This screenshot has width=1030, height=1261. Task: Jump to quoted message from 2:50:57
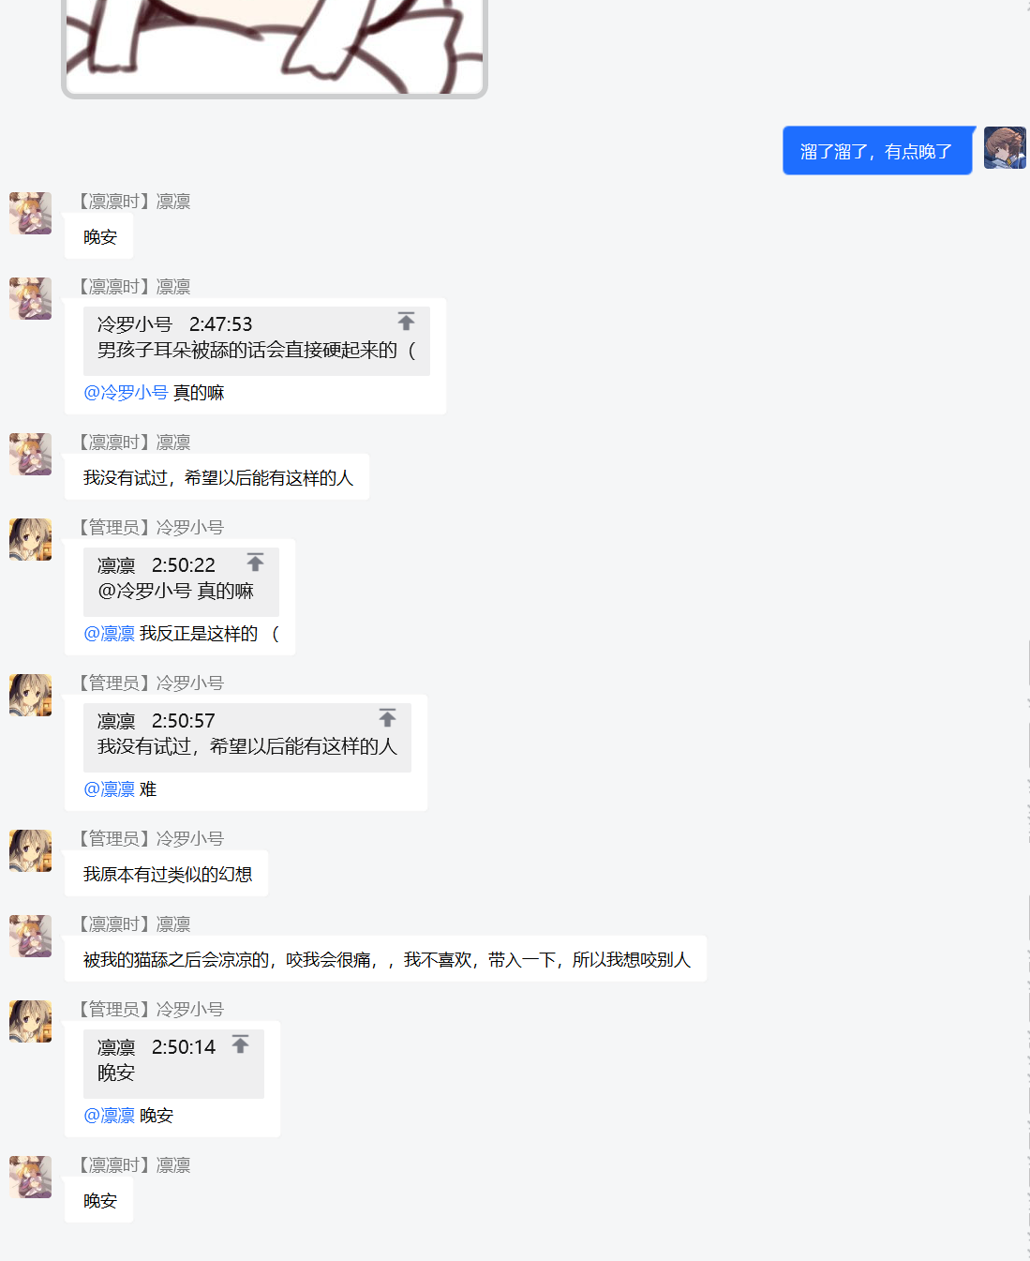pos(387,718)
